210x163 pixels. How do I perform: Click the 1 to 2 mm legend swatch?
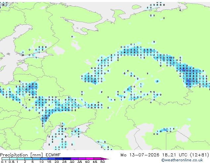pyautogui.click(x=21, y=159)
